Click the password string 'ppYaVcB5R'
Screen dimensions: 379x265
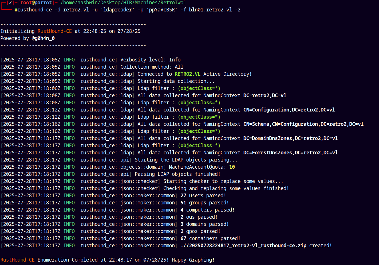pyautogui.click(x=162, y=10)
